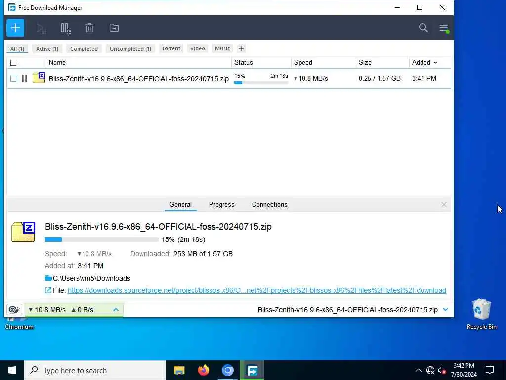This screenshot has width=506, height=380.
Task: Toggle snail mode speed limiter icon
Action: [14, 310]
